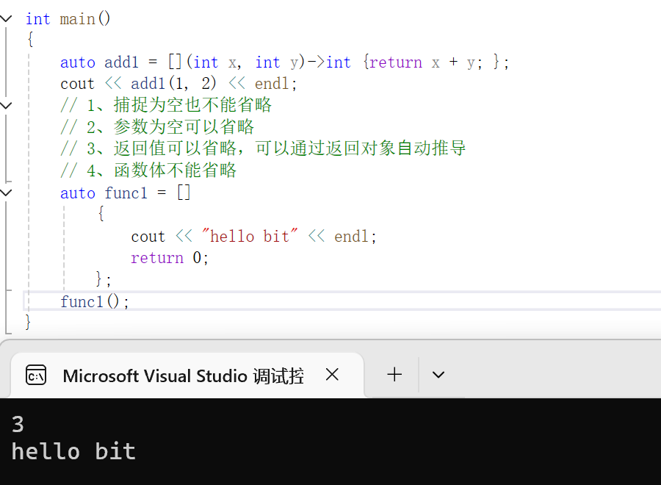Click the comment '4、函数体不能省略'
Screen dimensions: 661x485
tap(148, 170)
